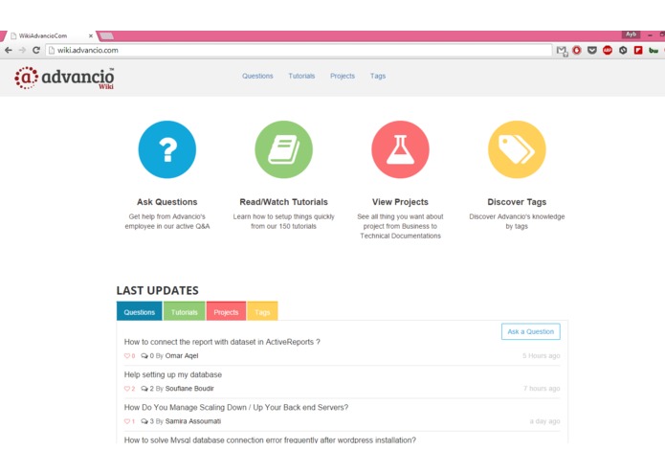This screenshot has width=665, height=473.
Task: Open Projects in the top navigation
Action: click(x=343, y=76)
